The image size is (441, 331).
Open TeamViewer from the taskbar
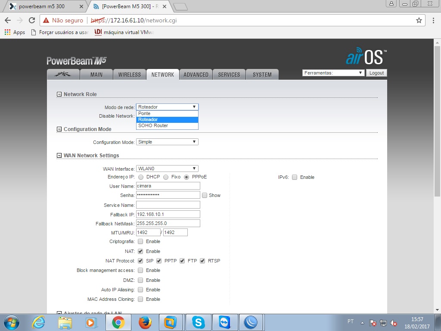click(225, 322)
